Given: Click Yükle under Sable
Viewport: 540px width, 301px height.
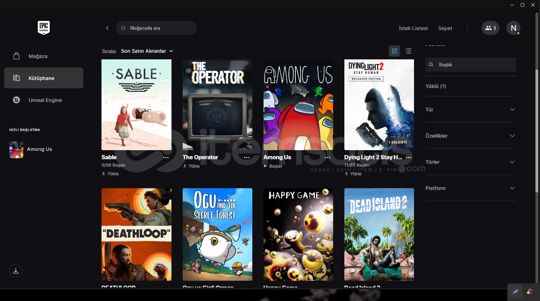Looking at the screenshot, I should click(110, 174).
